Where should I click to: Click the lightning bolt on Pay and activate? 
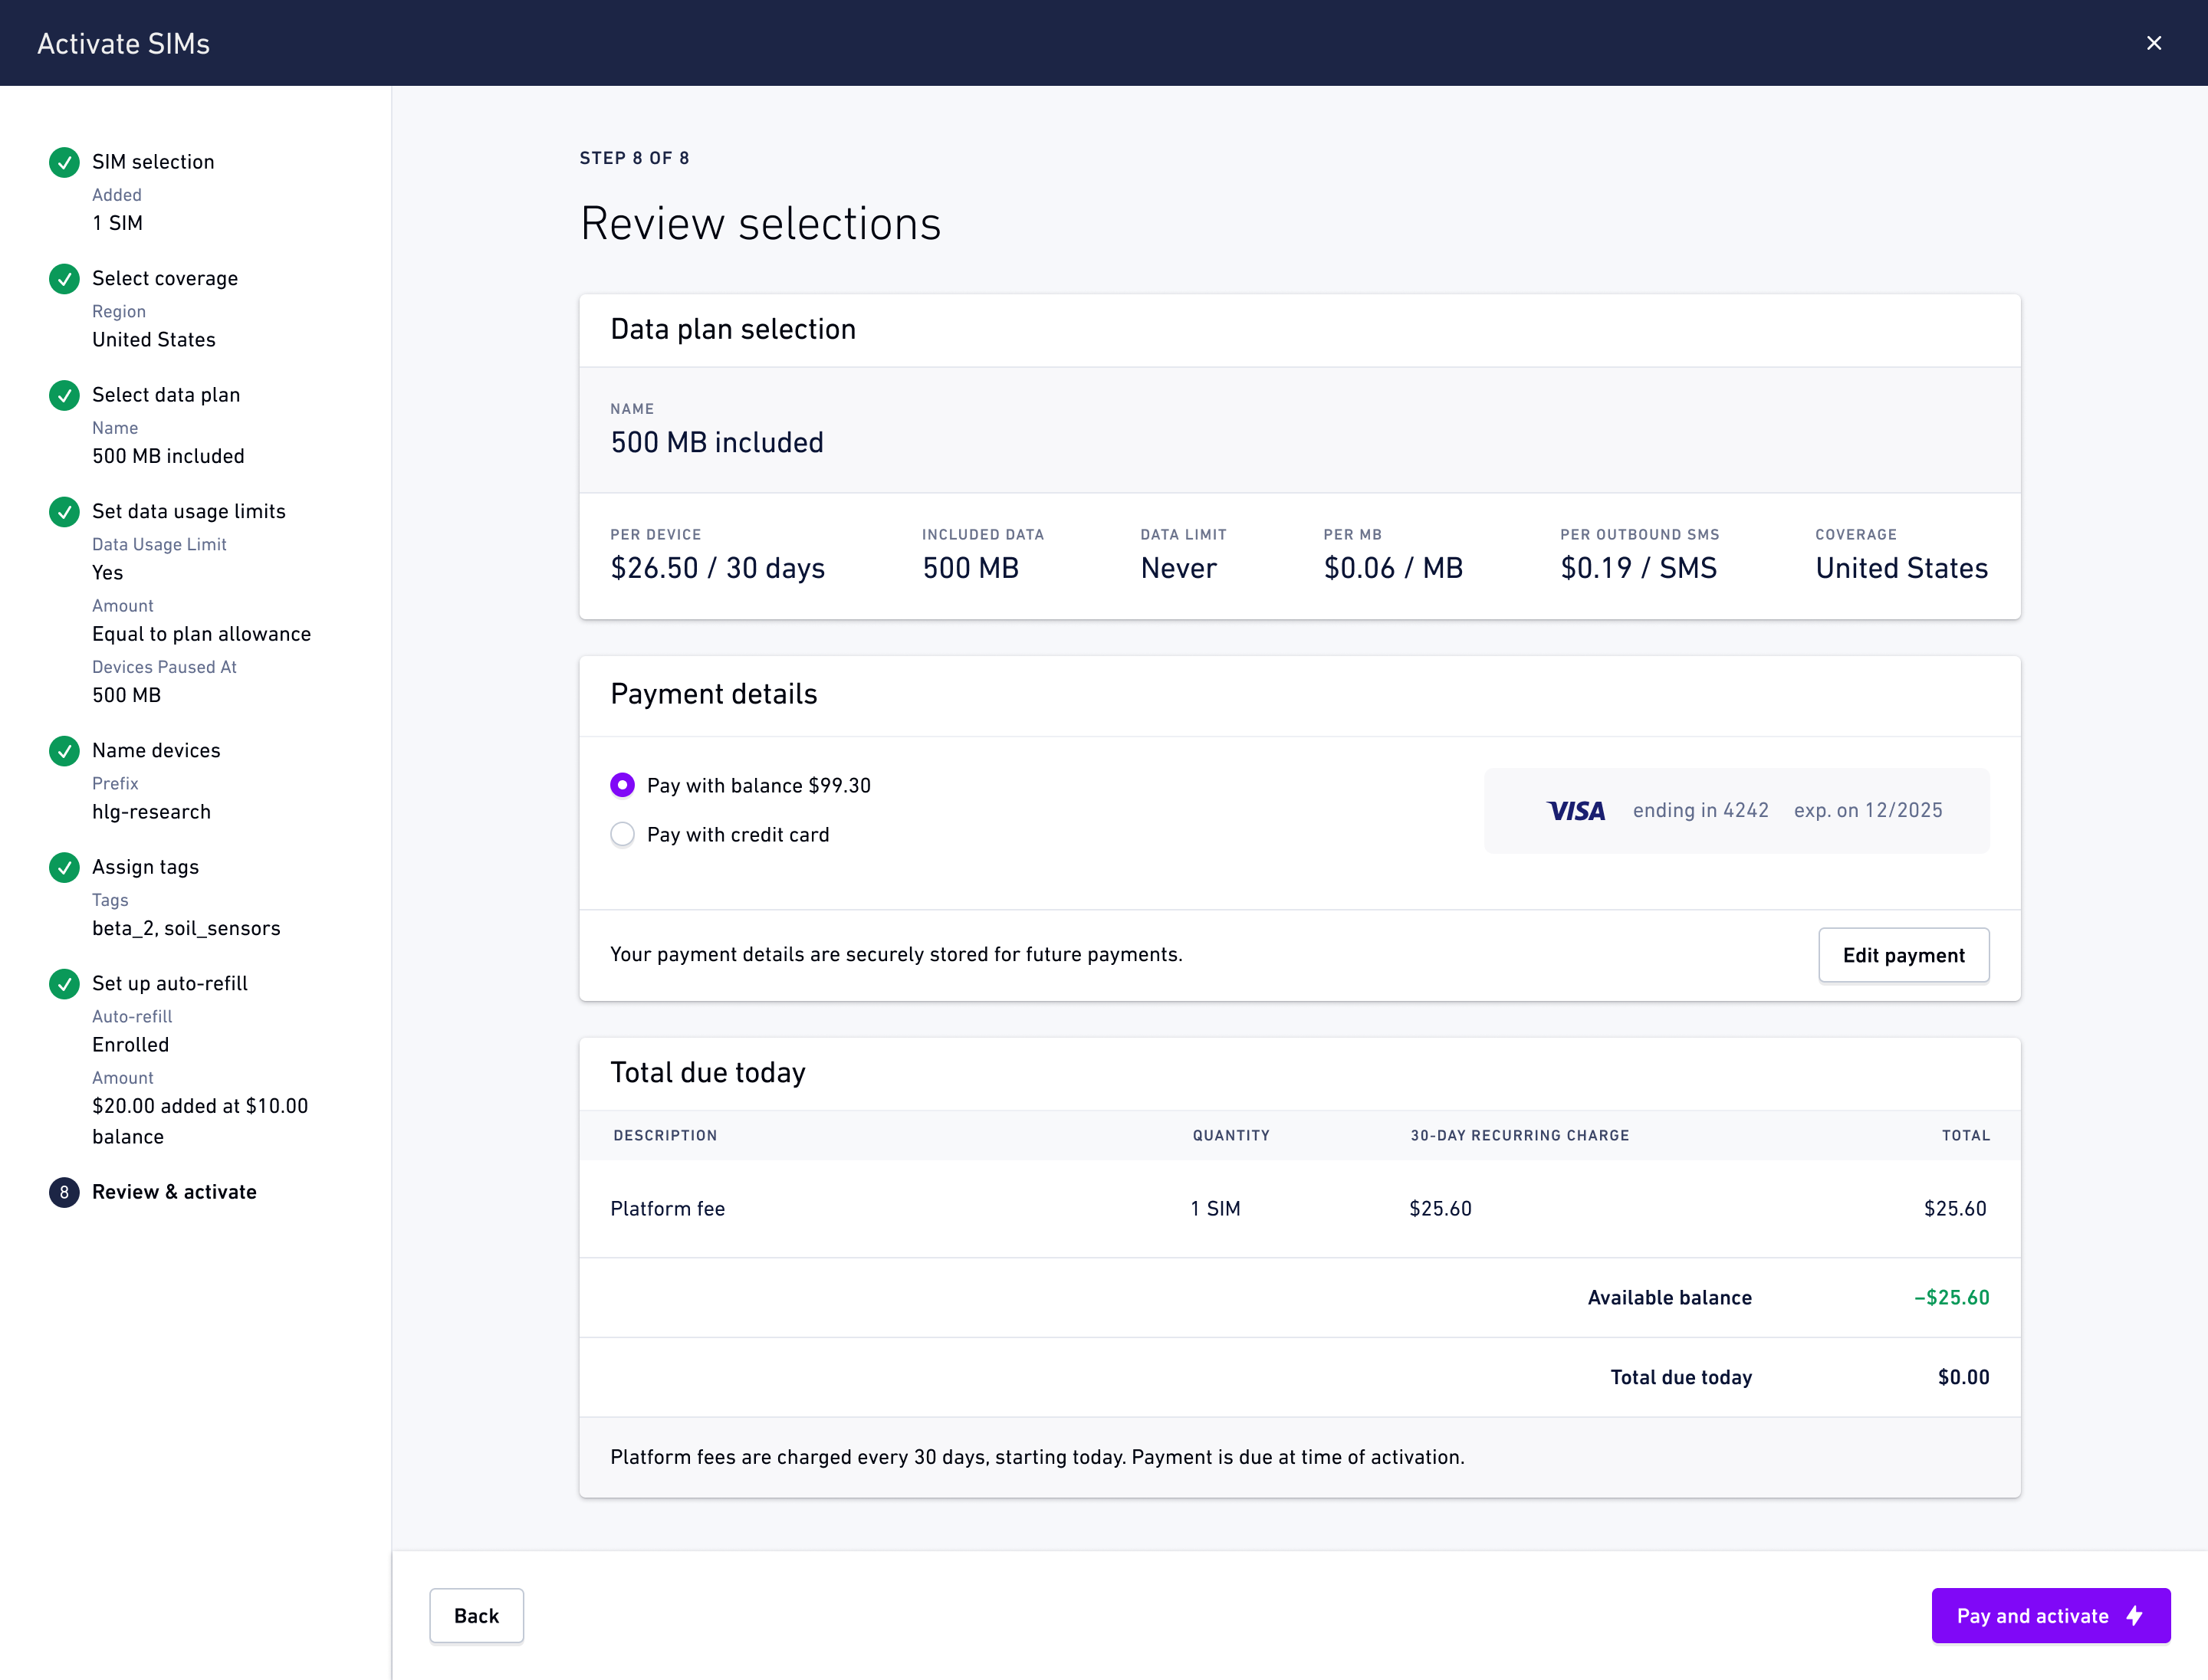tap(2134, 1615)
